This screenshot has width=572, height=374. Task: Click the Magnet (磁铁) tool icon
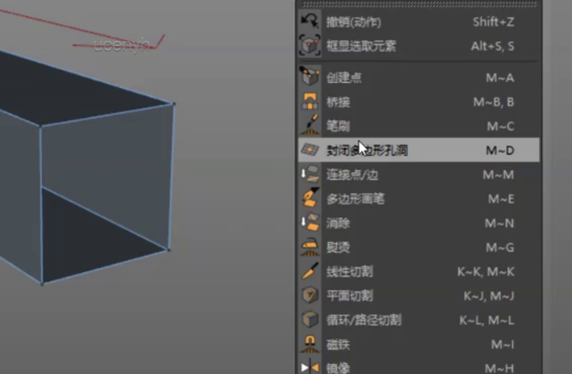click(310, 344)
